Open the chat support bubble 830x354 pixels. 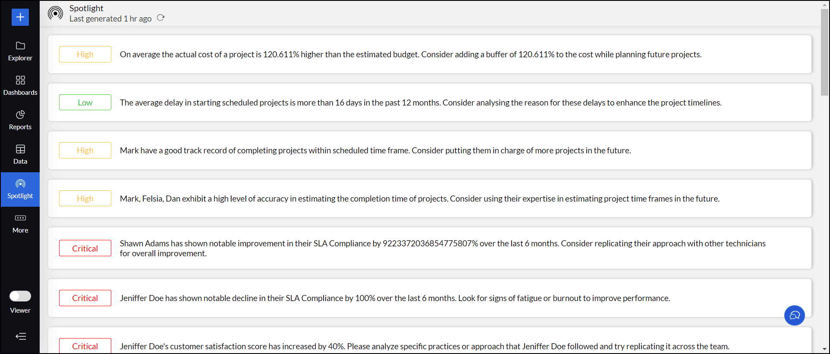pos(794,315)
